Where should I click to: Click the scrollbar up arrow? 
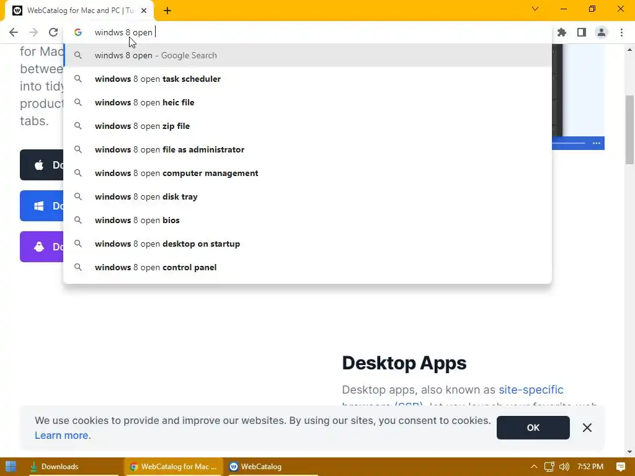click(x=629, y=50)
